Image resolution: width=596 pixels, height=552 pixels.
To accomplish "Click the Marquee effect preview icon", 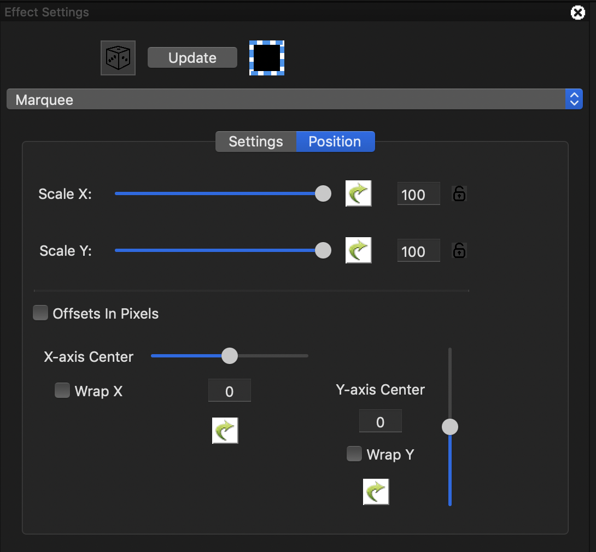I will (267, 58).
